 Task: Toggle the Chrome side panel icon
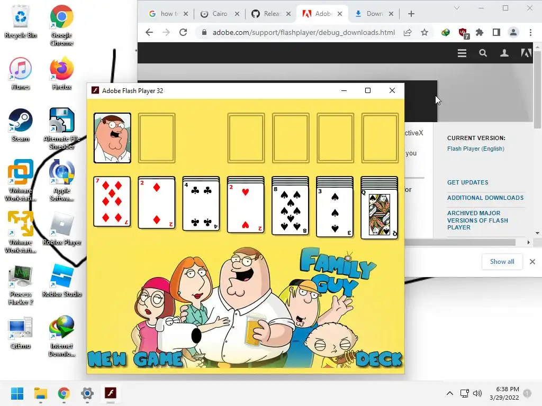point(496,32)
